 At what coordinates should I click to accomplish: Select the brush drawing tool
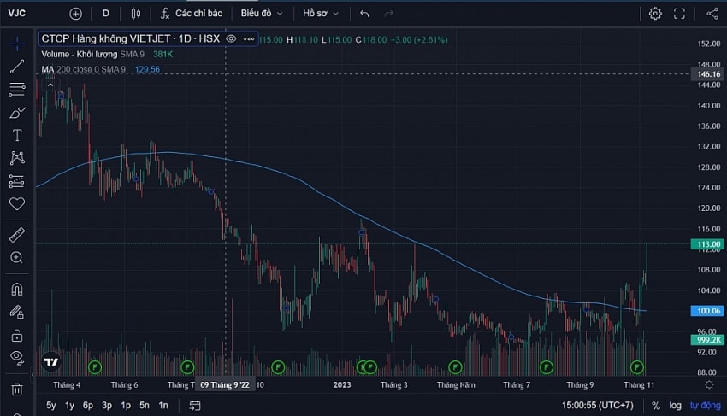[x=17, y=112]
